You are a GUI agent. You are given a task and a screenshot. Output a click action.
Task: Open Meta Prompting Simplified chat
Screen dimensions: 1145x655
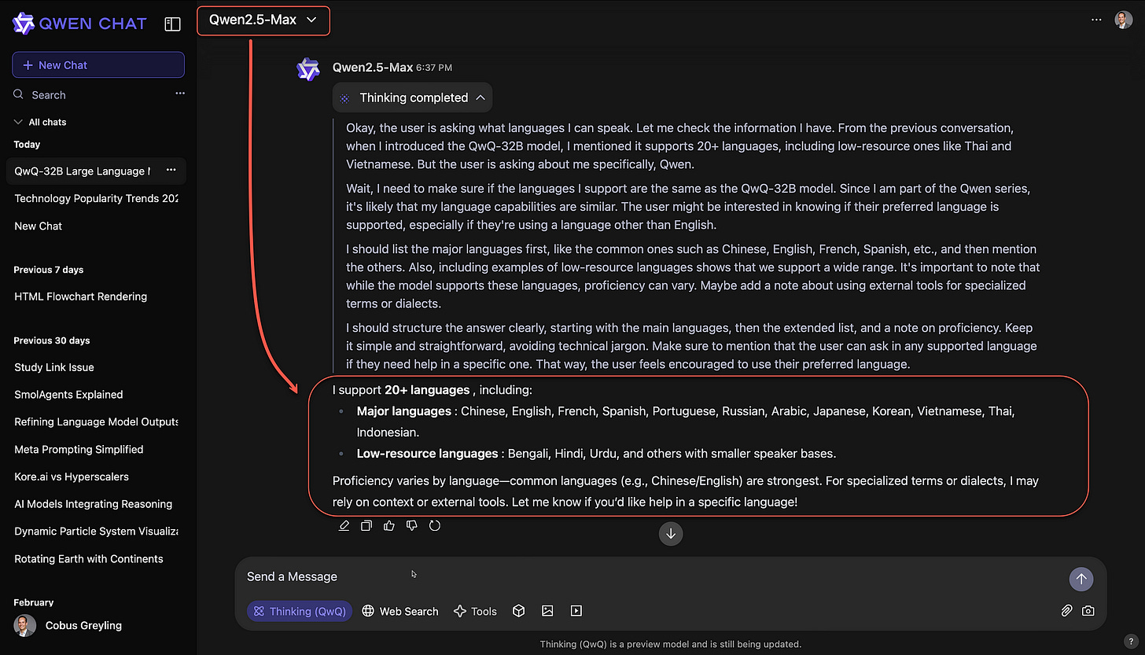click(x=79, y=450)
